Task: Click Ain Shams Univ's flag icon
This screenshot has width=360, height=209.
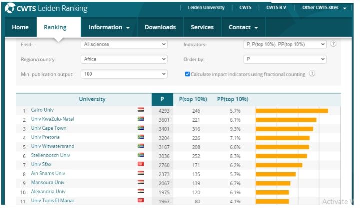Action: [141, 173]
